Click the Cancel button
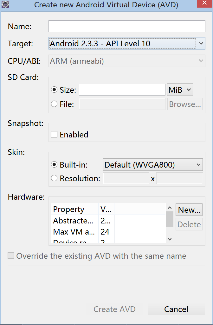Viewport: 213px width, 325px height. click(176, 309)
